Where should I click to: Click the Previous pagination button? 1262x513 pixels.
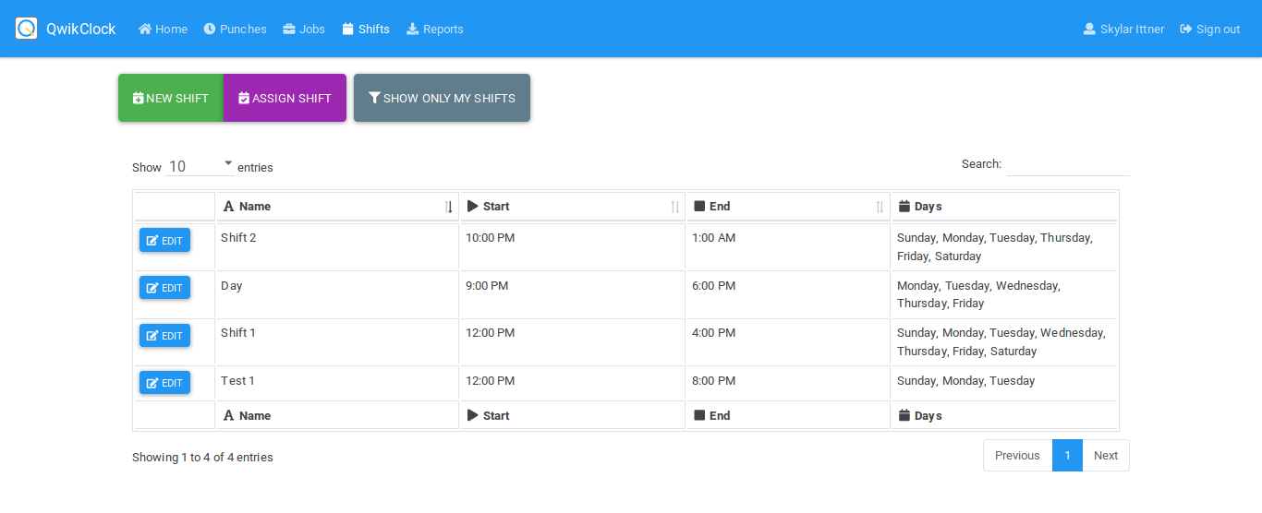point(1017,455)
